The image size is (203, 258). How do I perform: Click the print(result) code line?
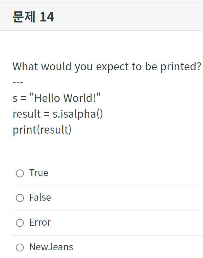click(x=42, y=130)
